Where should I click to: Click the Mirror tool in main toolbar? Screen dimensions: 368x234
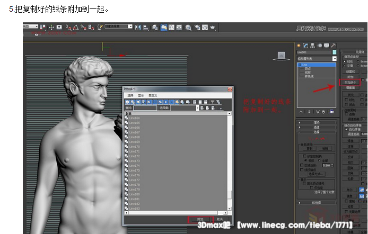(x=138, y=26)
